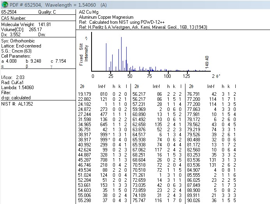Click the 'Quality: C' field

click(x=47, y=12)
